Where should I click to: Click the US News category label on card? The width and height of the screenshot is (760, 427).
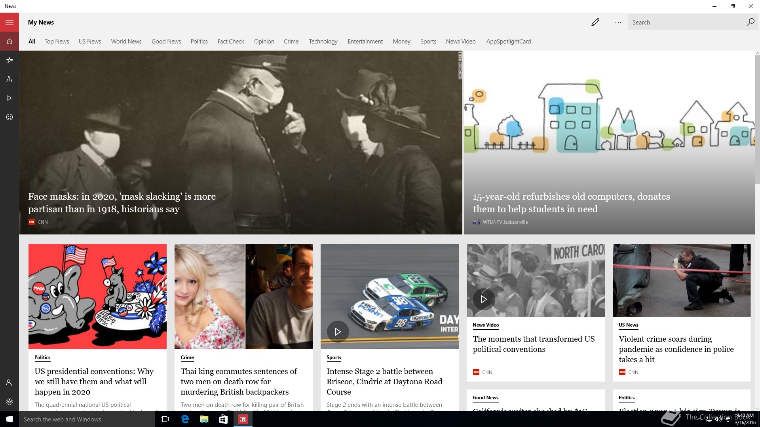click(629, 325)
